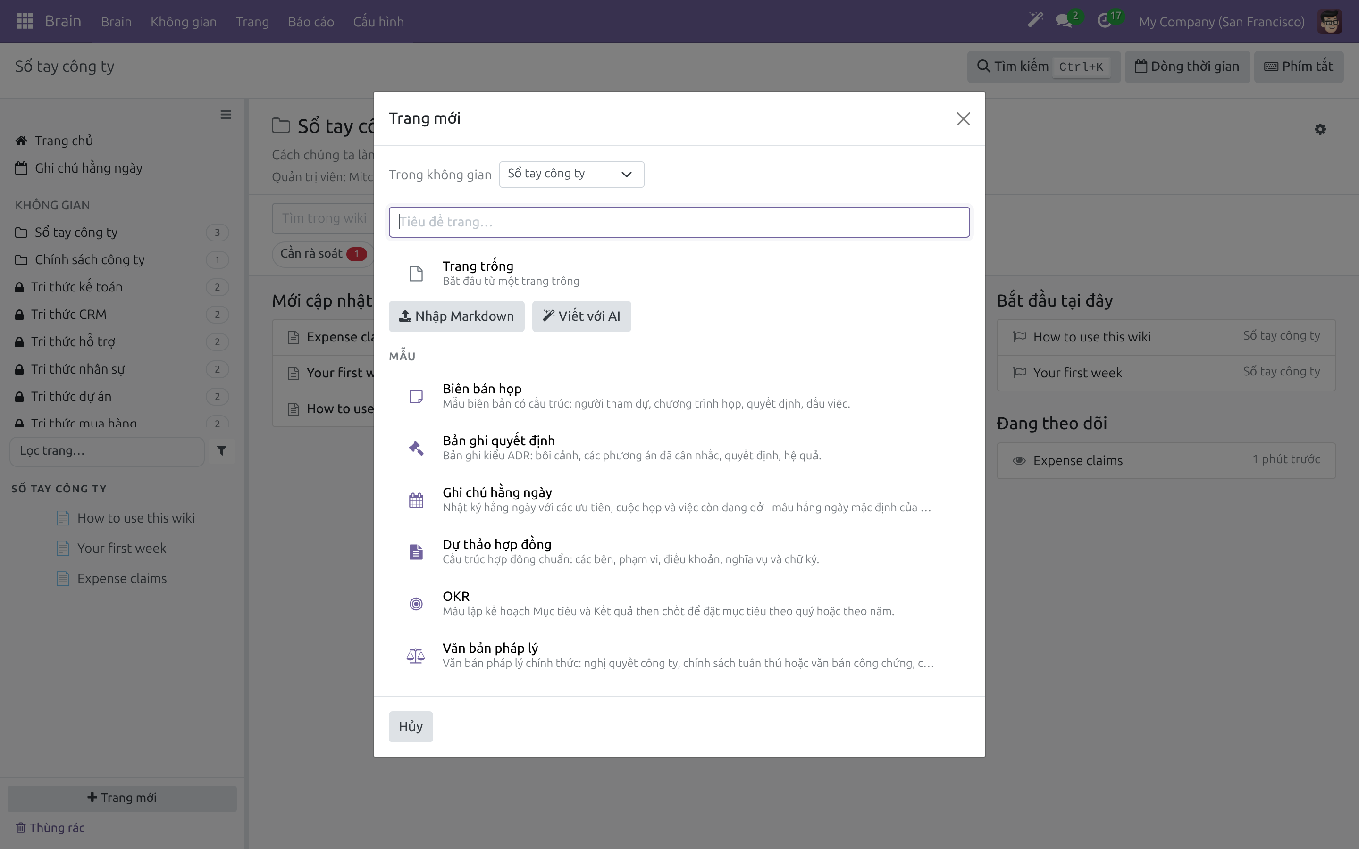Open the messages chat bubble icon
This screenshot has width=1359, height=849.
1064,21
